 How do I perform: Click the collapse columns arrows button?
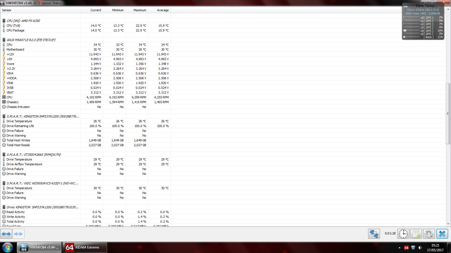click(18, 234)
